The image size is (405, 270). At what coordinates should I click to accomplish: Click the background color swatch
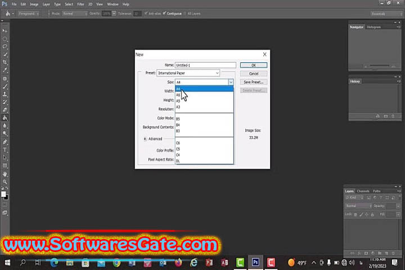[x=6, y=197]
